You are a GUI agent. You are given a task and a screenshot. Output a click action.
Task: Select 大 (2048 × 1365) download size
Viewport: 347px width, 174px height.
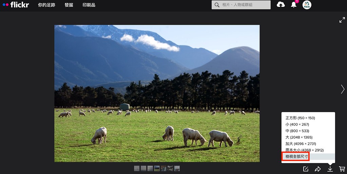pos(299,137)
